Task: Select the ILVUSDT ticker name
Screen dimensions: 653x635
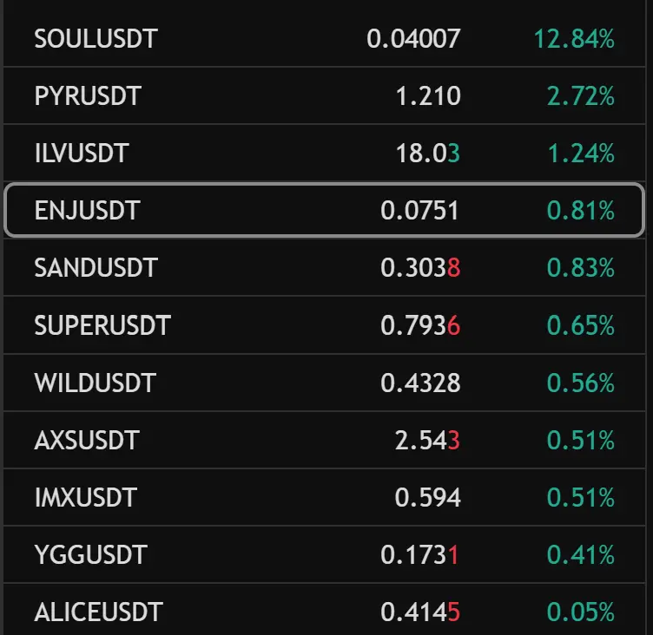Action: [82, 154]
